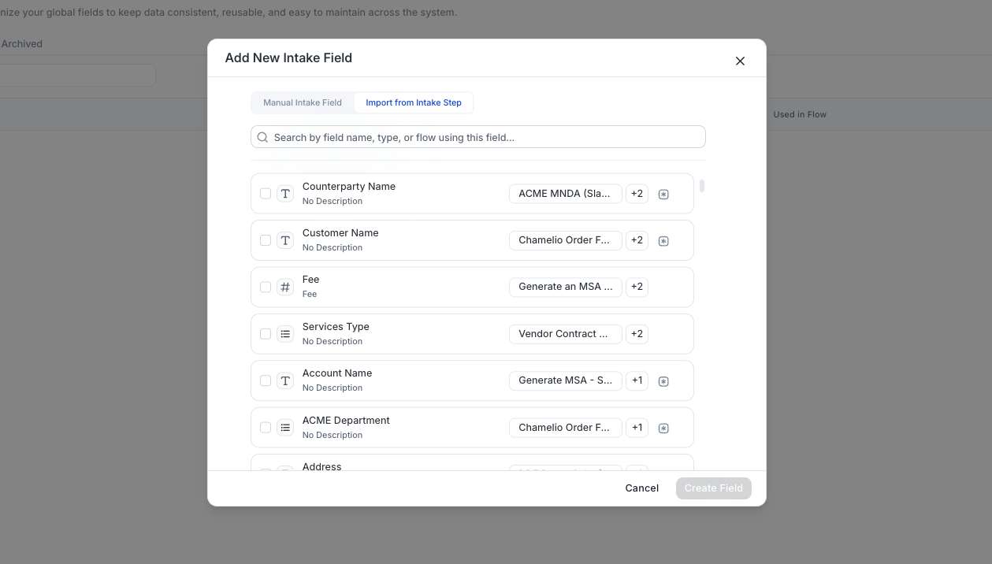Switch to Manual Intake Field tab
Viewport: 992px width, 564px height.
point(303,102)
